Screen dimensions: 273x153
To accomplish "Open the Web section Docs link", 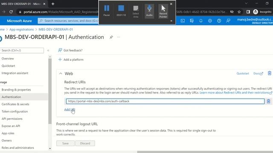I will click(258, 74).
